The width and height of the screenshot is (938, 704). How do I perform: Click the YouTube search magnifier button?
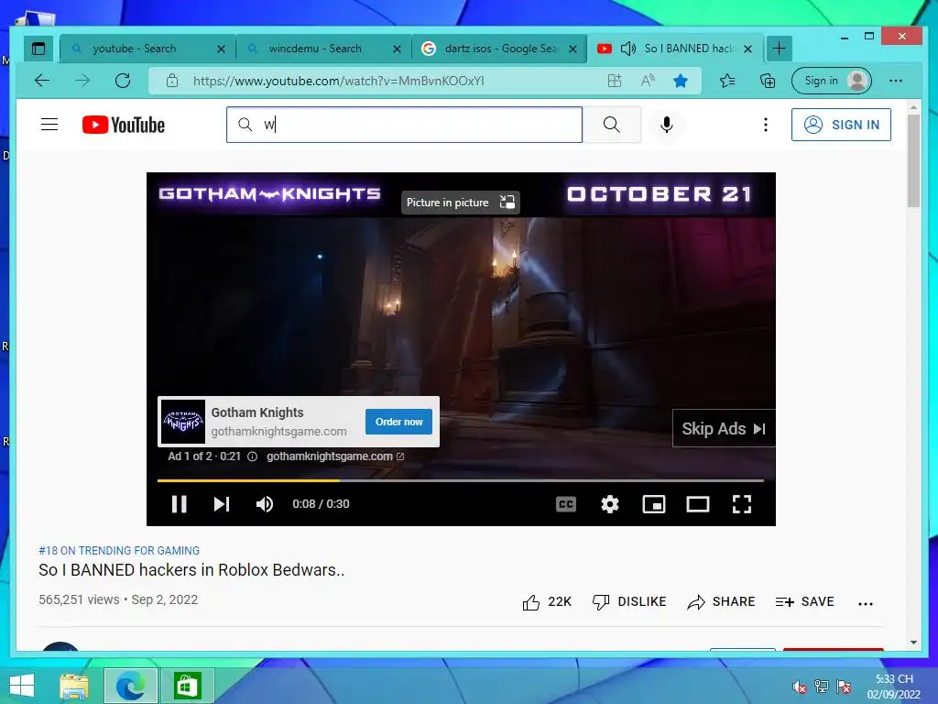[x=611, y=125]
